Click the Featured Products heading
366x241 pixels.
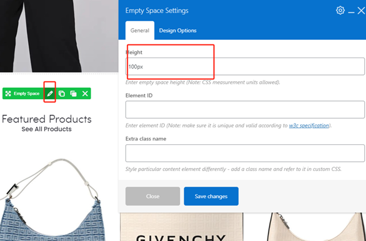pyautogui.click(x=46, y=119)
